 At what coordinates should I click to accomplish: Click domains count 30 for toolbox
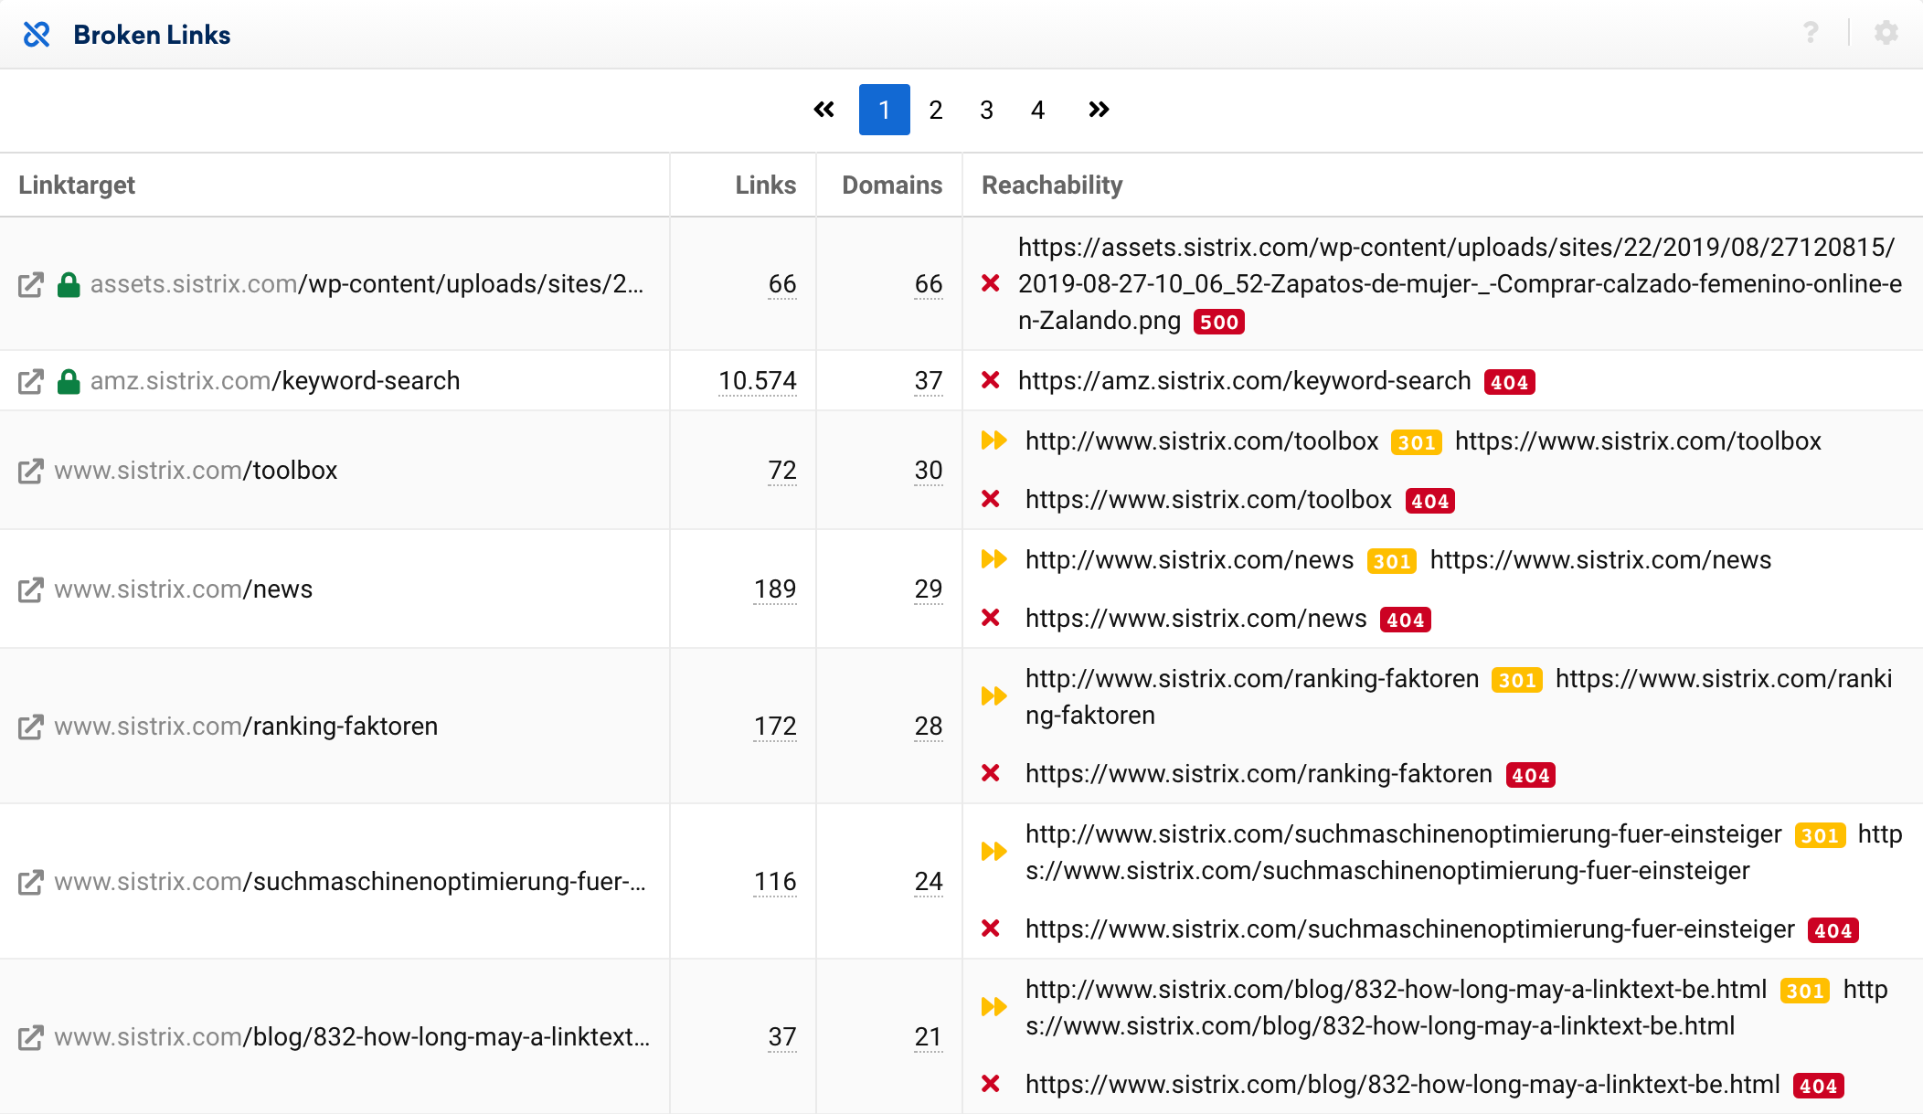[x=929, y=471]
